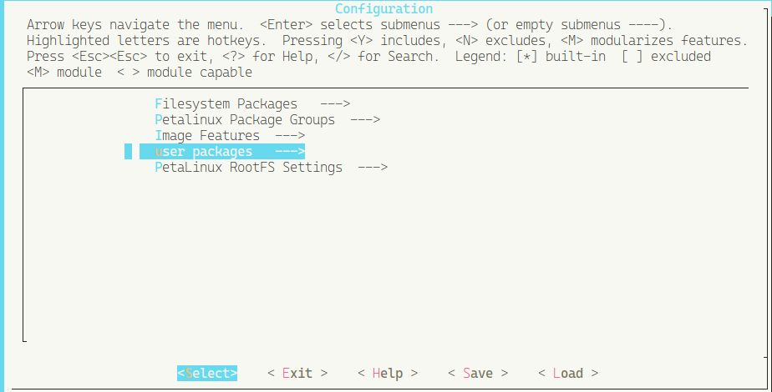This screenshot has width=772, height=392.
Task: Save the configuration with Save button
Action: [478, 374]
